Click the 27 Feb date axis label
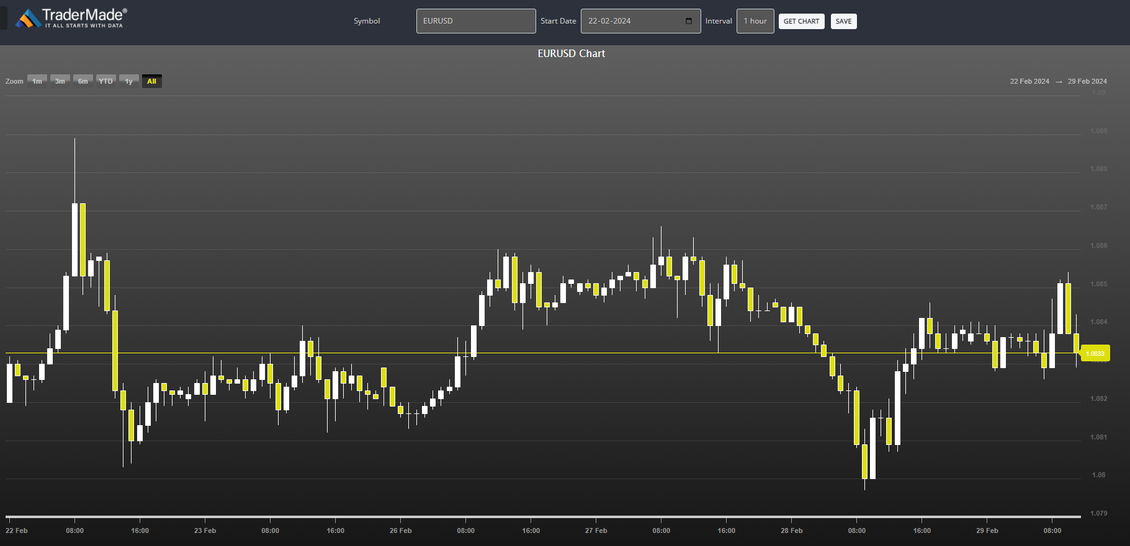The height and width of the screenshot is (546, 1130). [596, 531]
